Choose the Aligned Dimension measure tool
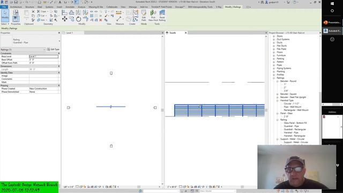Viewport: 343px width, 193px height. (x=118, y=13)
